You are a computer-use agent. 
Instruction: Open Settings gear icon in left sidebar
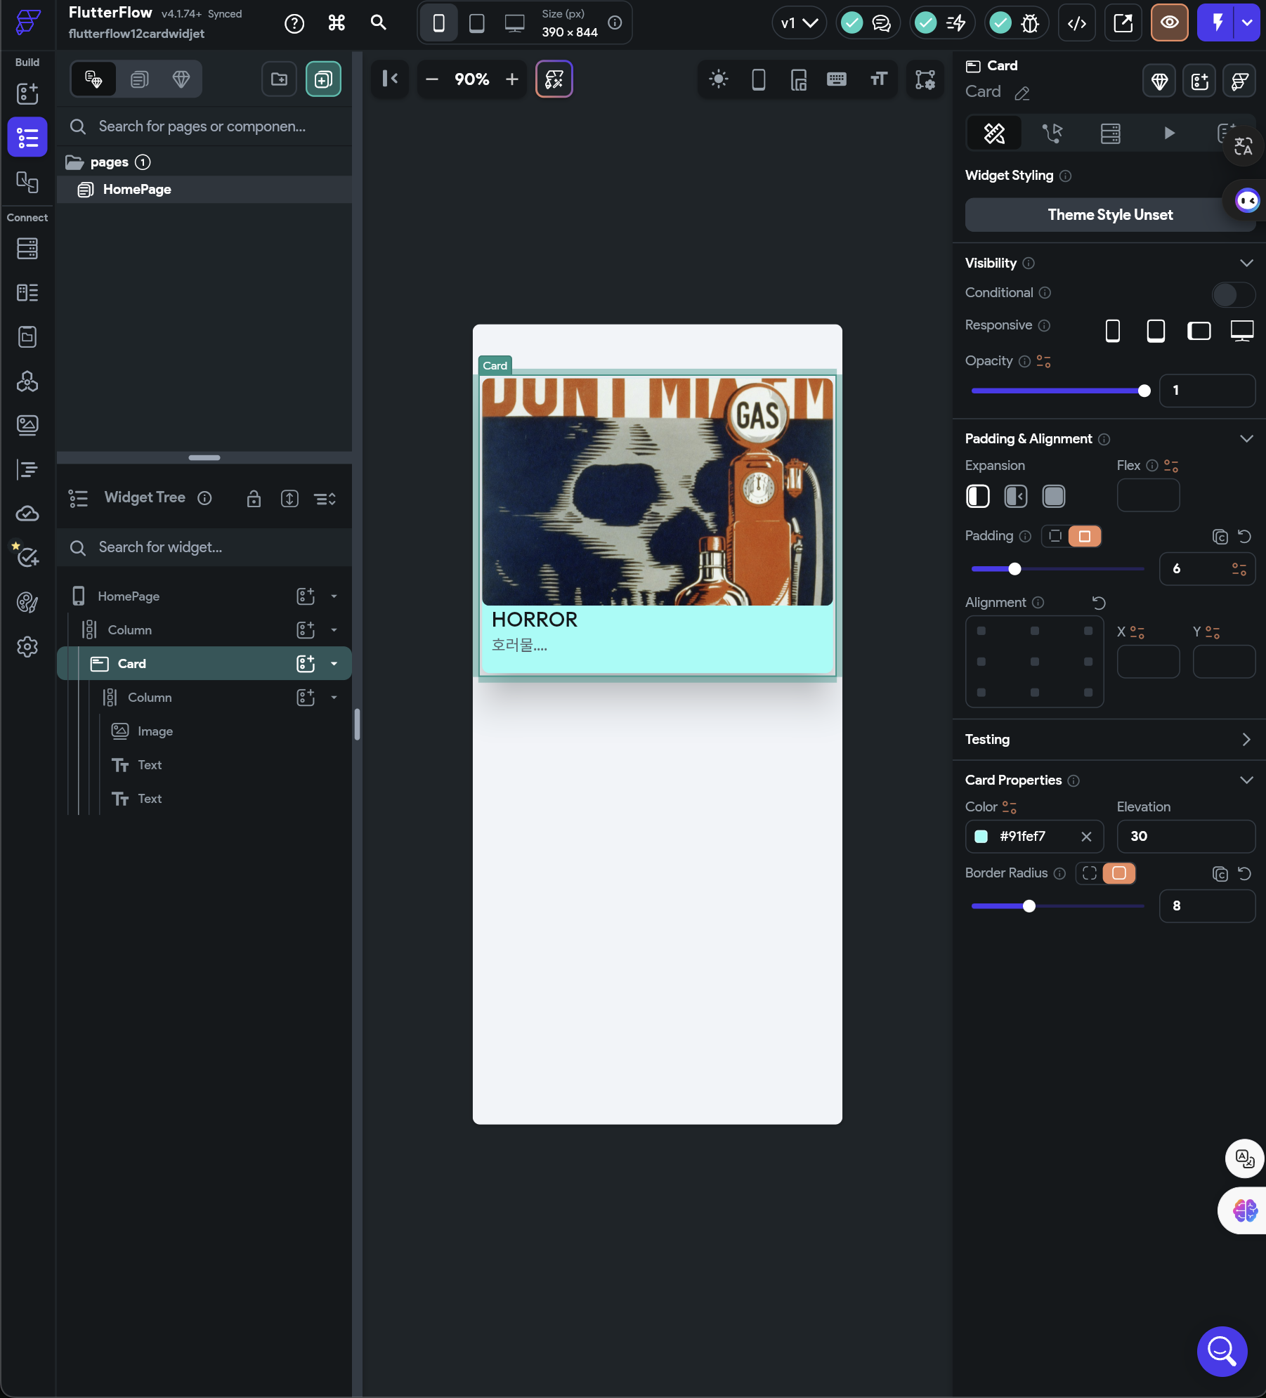(27, 646)
